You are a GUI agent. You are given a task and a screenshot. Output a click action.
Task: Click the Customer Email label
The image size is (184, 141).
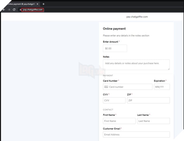pyautogui.click(x=112, y=129)
